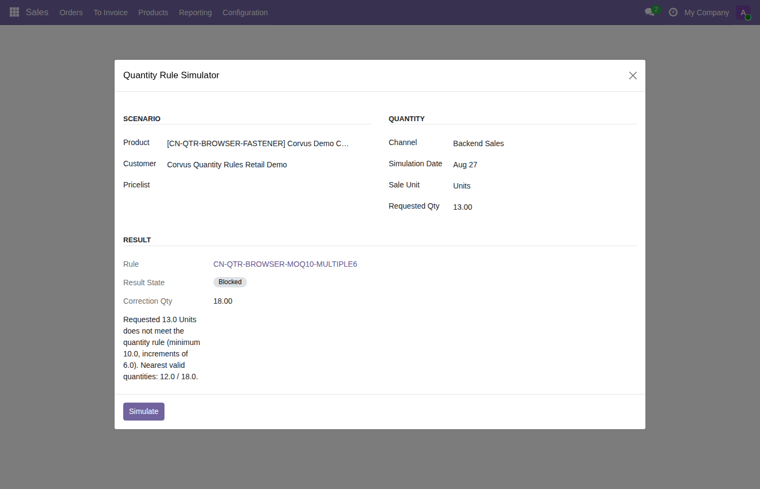Click the Correction Qty label
Viewport: 760px width, 489px height.
coord(148,301)
